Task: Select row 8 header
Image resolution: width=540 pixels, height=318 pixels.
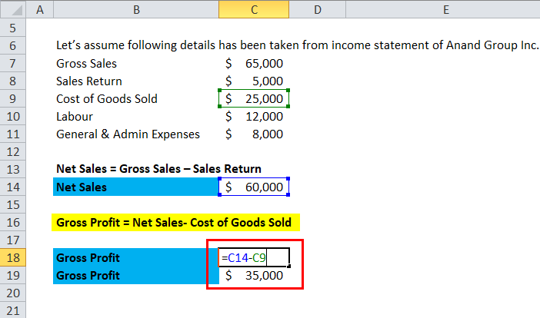Action: [13, 81]
